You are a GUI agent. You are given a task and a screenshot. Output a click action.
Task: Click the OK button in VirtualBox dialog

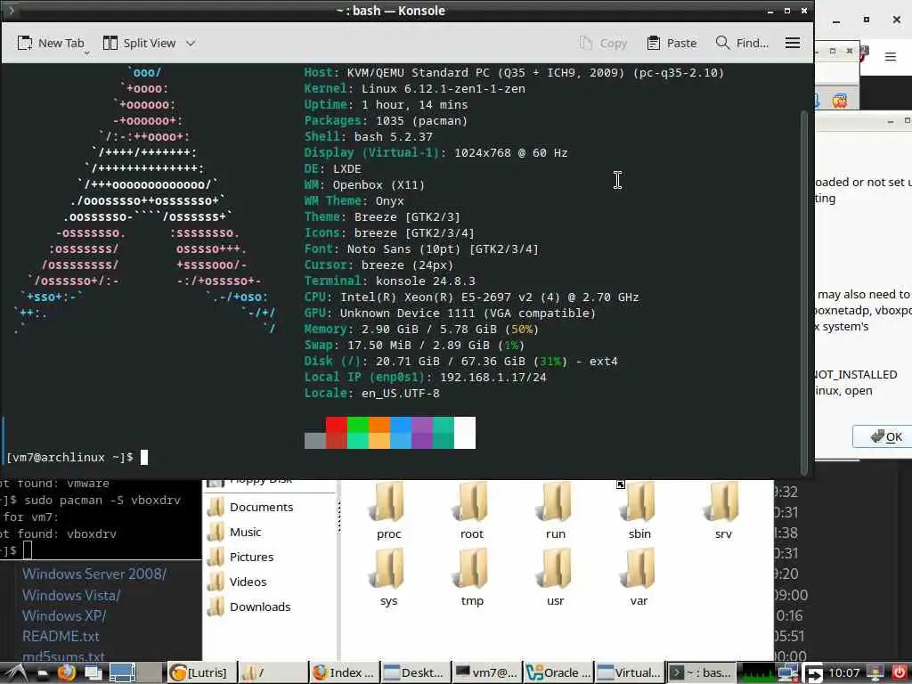click(x=886, y=436)
